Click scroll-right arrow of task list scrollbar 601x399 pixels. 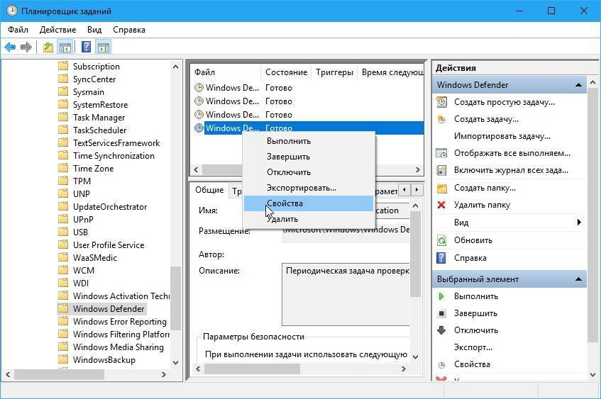pos(418,169)
